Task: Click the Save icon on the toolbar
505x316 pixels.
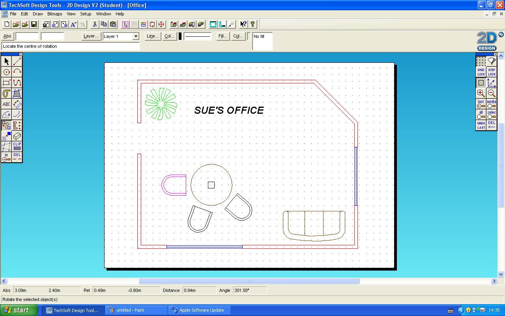Action: coord(34,24)
